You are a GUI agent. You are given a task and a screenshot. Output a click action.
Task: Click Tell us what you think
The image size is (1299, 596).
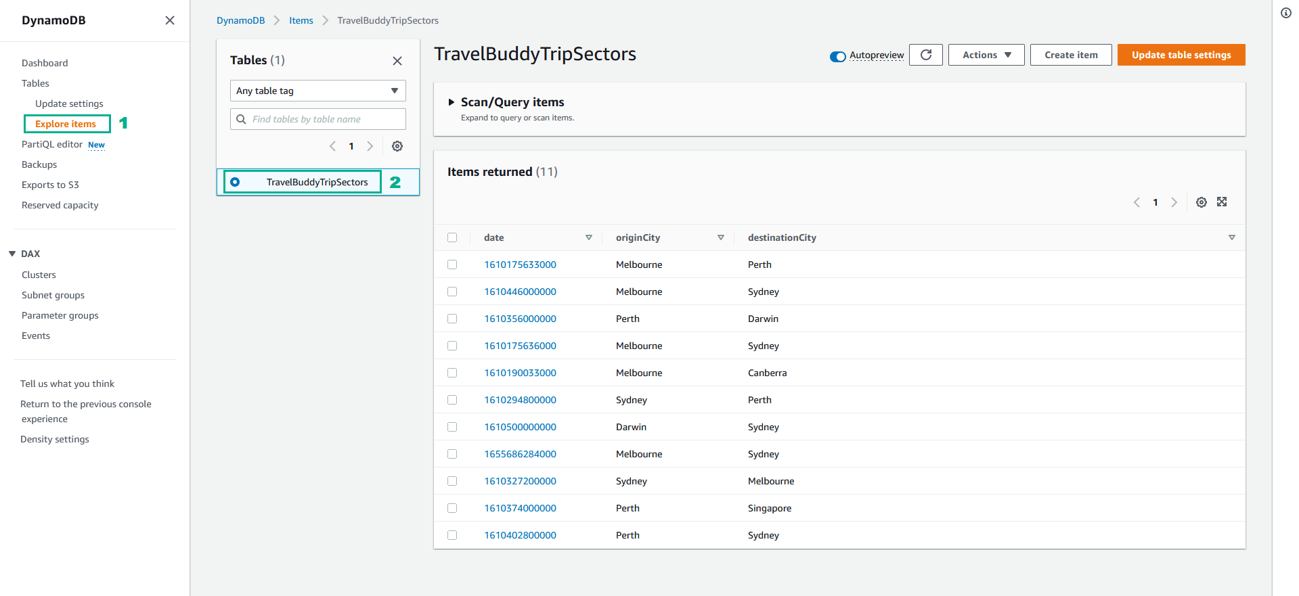67,384
